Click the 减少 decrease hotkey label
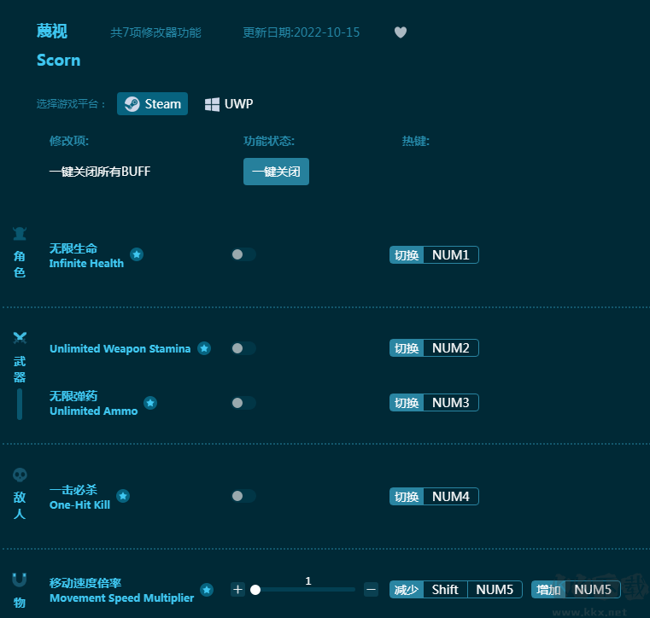This screenshot has height=618, width=650. (x=407, y=590)
